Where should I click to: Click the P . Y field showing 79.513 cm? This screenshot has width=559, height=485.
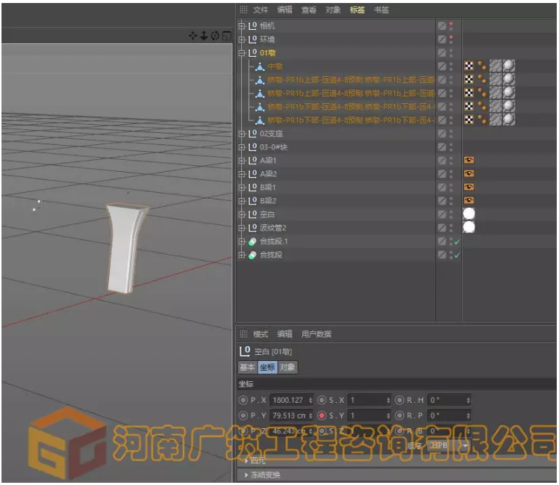coord(291,416)
